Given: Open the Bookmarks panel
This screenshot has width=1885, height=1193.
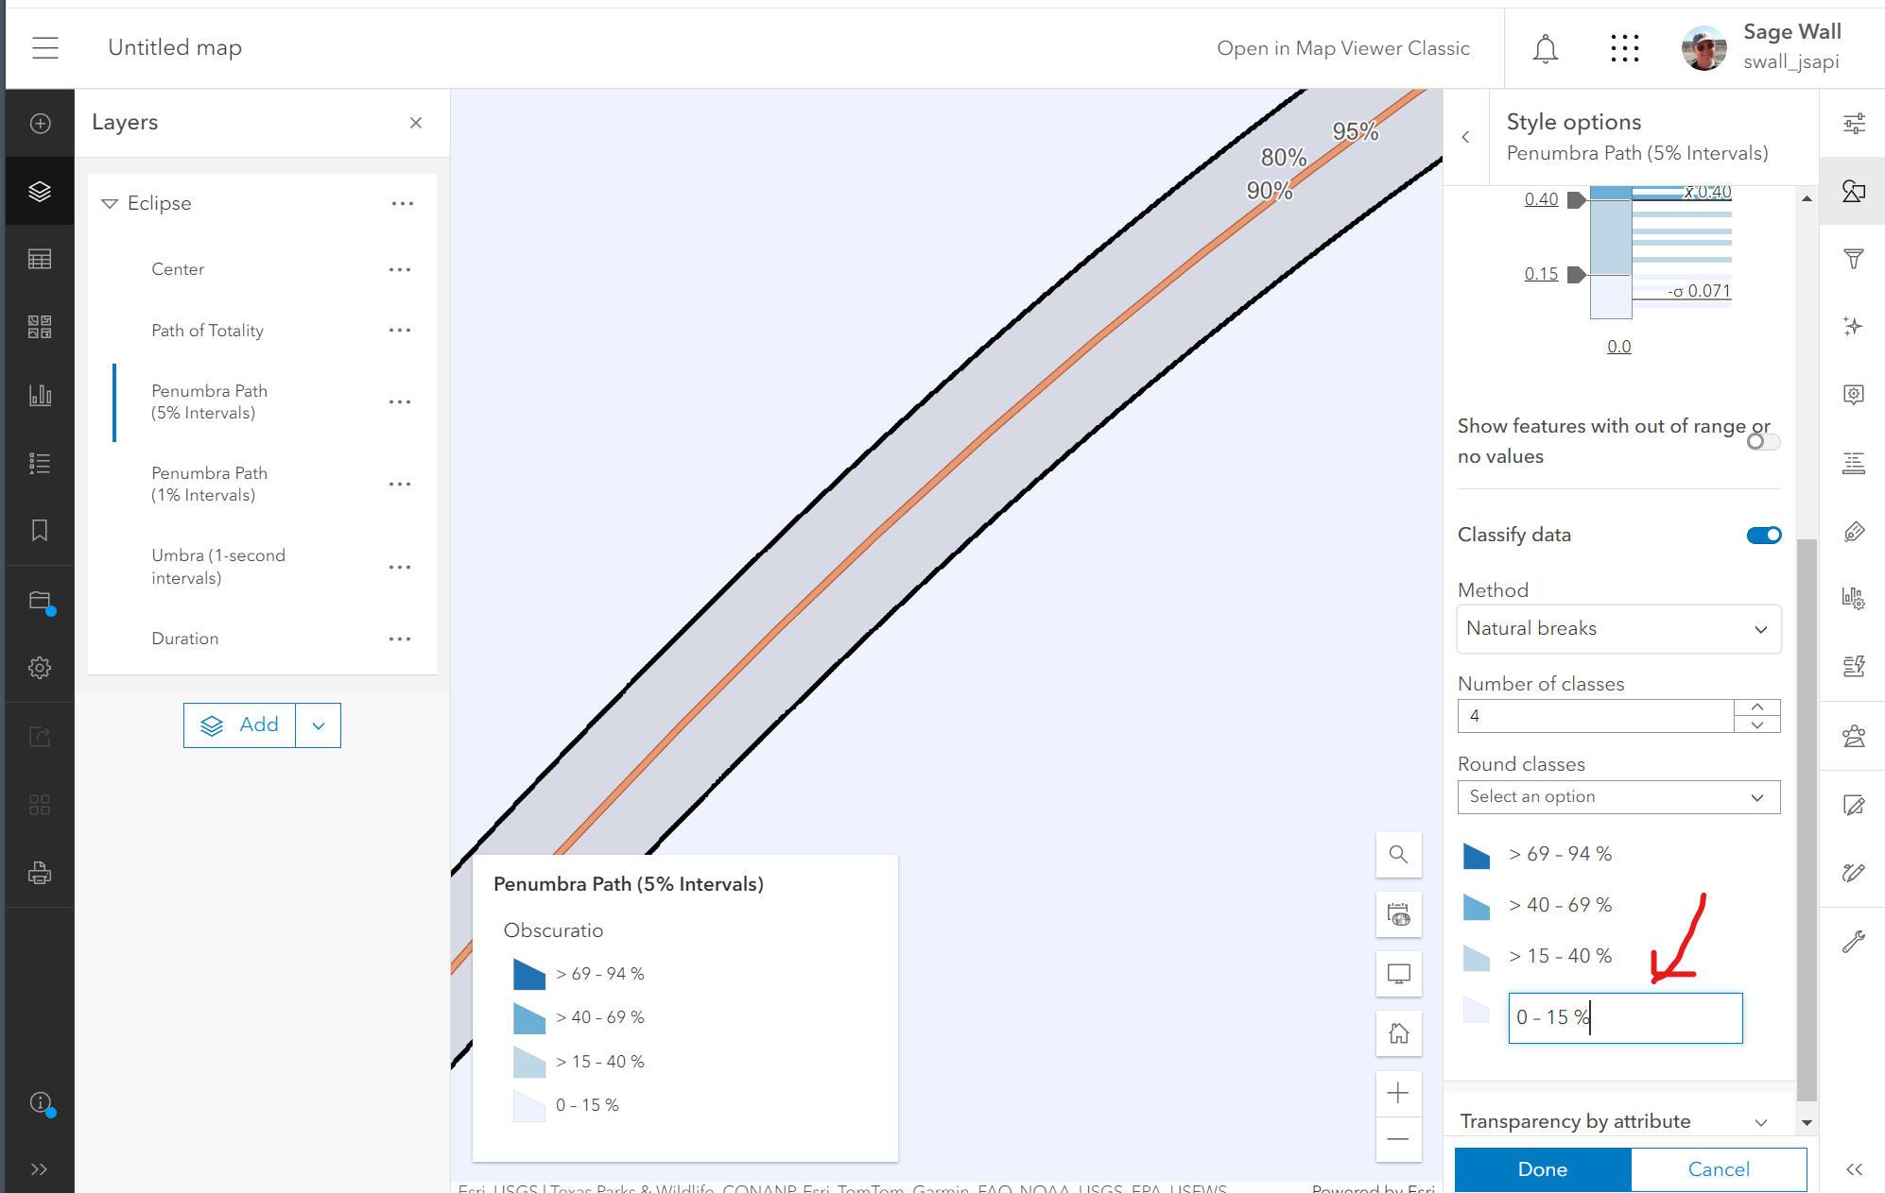Looking at the screenshot, I should (x=40, y=531).
